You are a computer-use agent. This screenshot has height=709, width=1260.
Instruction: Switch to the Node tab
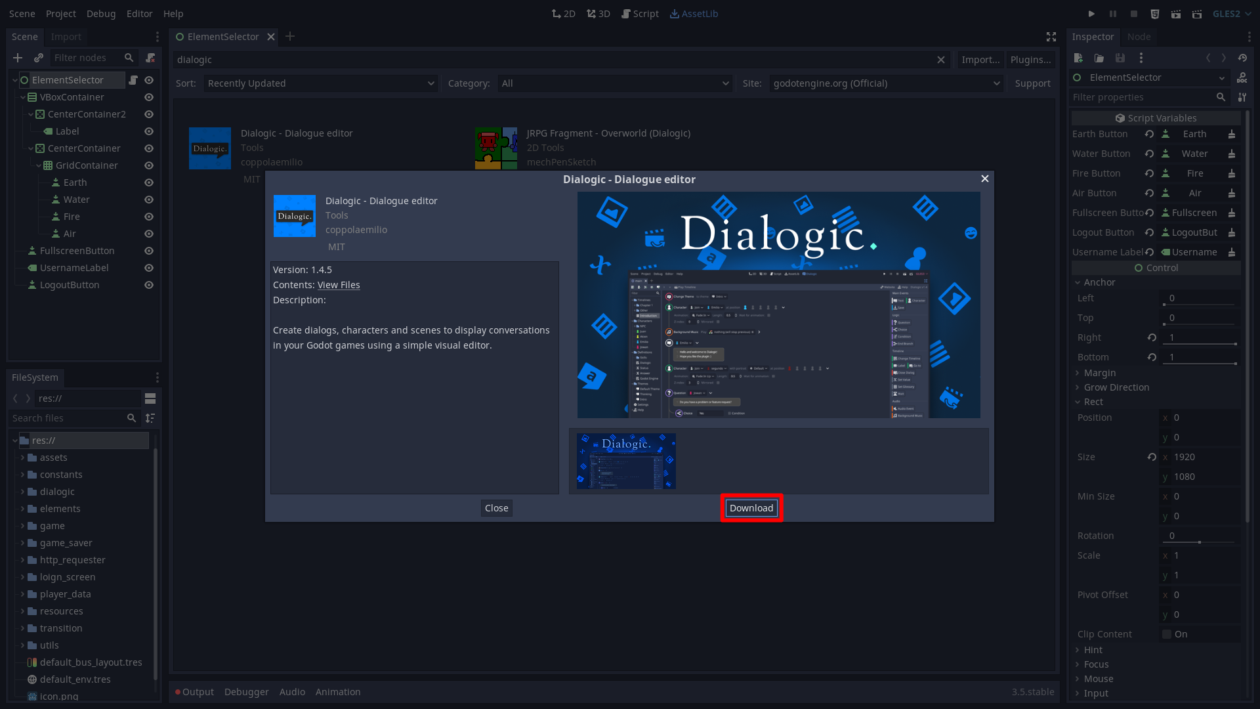pos(1139,37)
